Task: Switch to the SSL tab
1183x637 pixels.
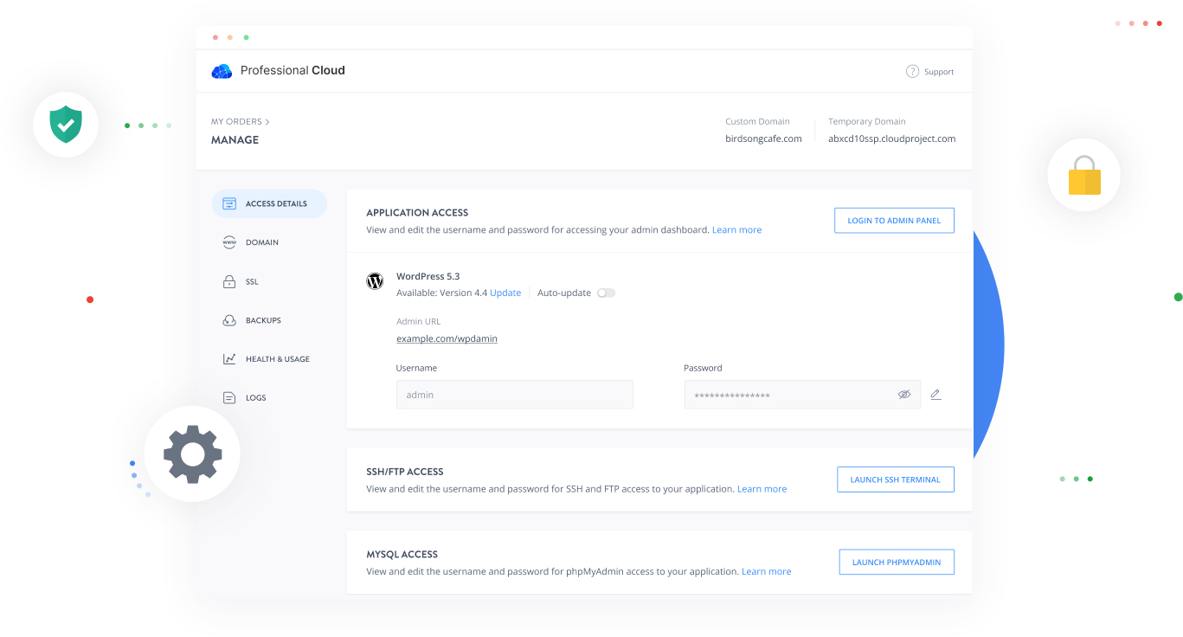Action: 251,281
